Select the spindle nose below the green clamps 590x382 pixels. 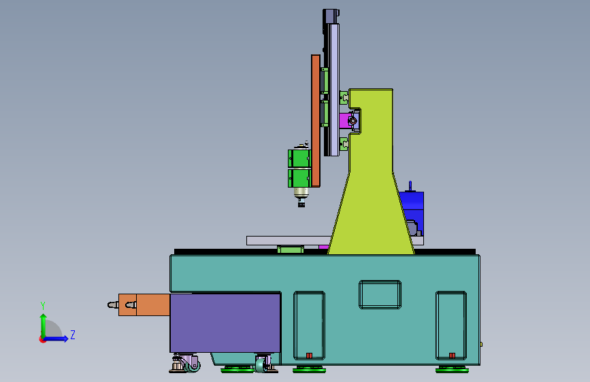click(x=301, y=197)
